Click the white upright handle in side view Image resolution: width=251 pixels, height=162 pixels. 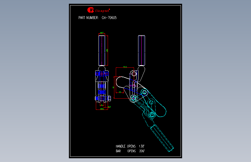[142, 50]
